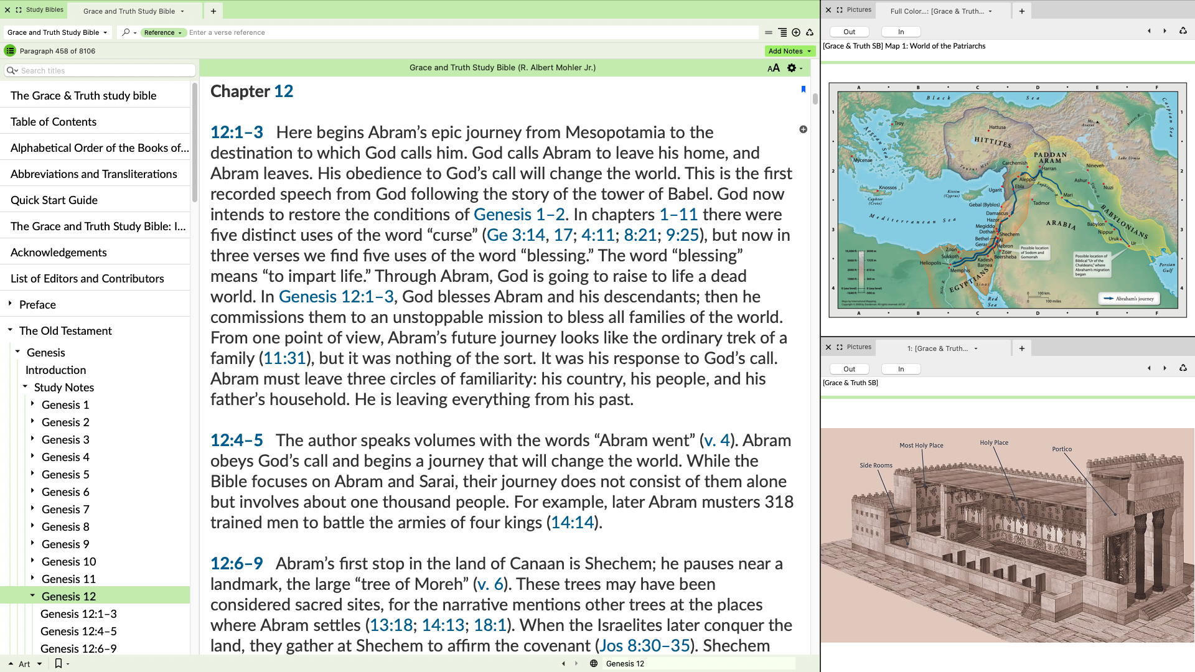Open search options in Search titles box
1195x672 pixels.
coord(12,71)
